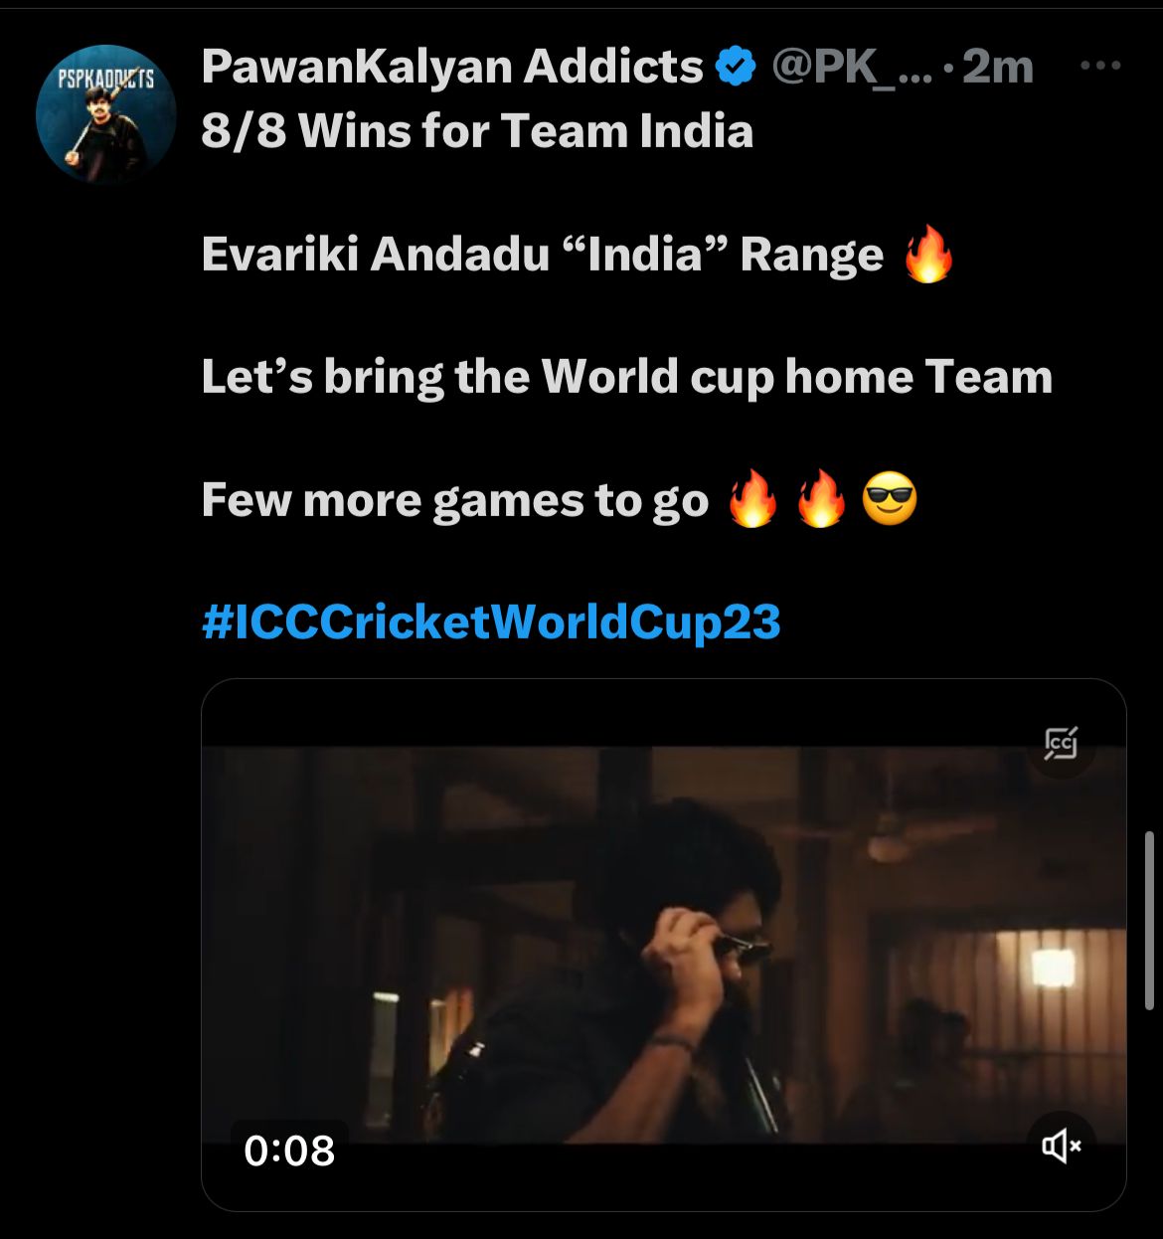Screen dimensions: 1163x1239
Task: Click the fire emoji after "Range"
Action: pos(928,255)
